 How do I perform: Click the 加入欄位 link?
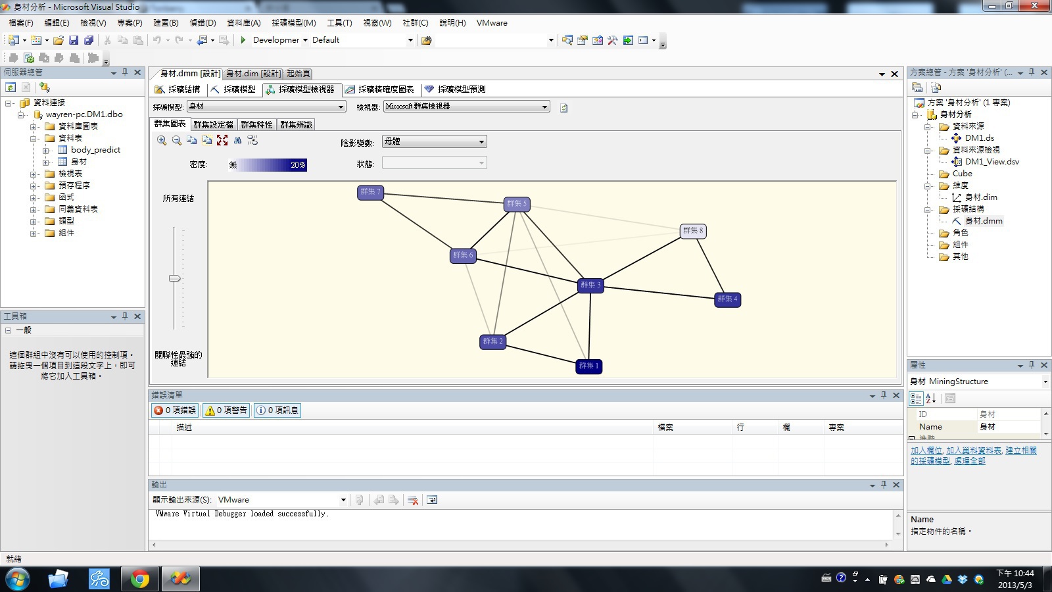tap(926, 451)
